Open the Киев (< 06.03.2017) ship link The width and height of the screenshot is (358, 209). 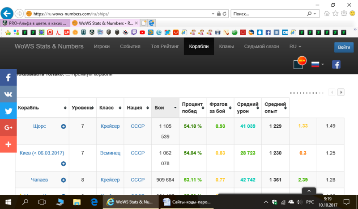coord(42,153)
